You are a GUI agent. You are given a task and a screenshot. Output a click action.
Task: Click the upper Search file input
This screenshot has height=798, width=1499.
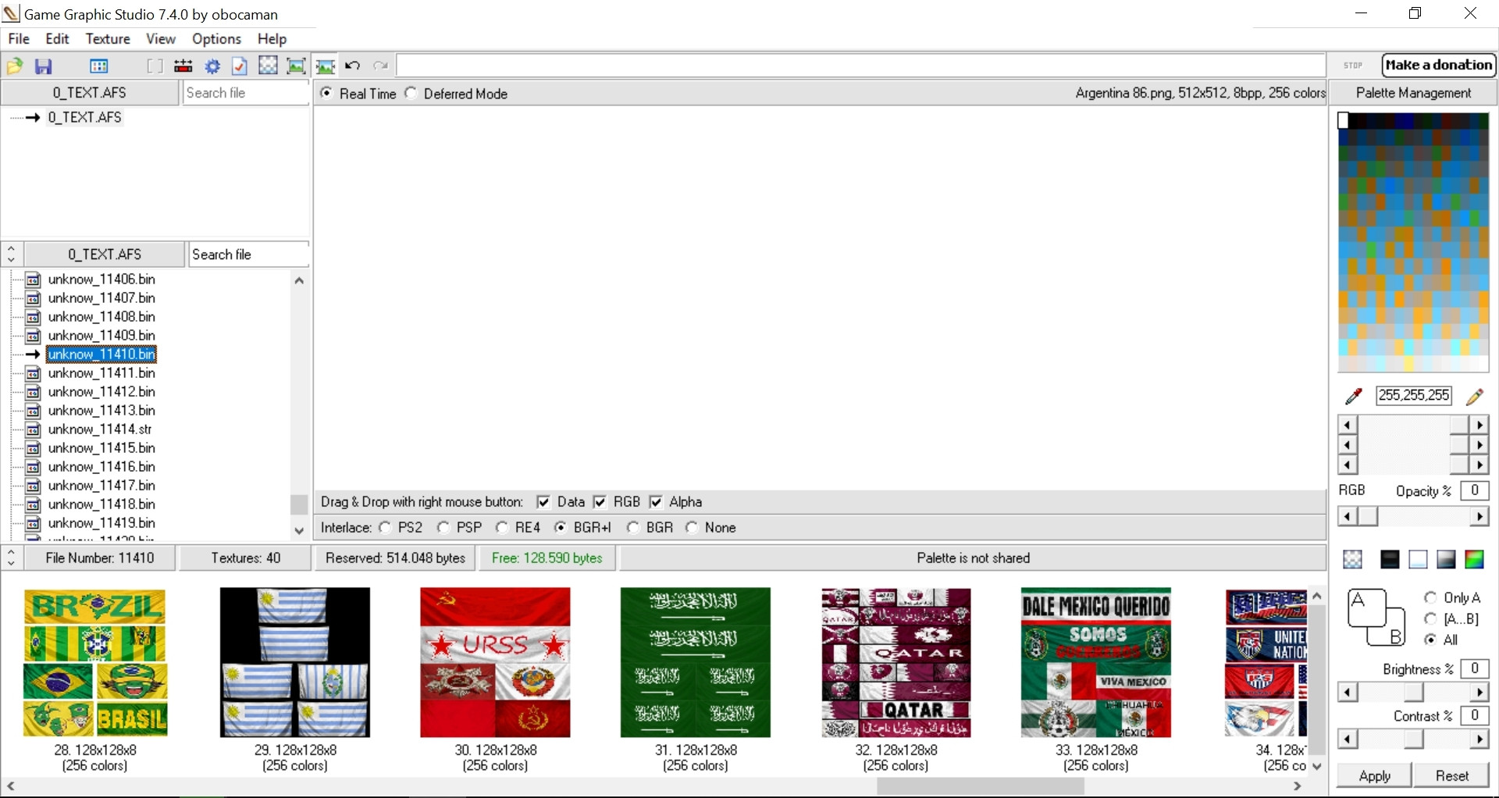click(x=246, y=93)
